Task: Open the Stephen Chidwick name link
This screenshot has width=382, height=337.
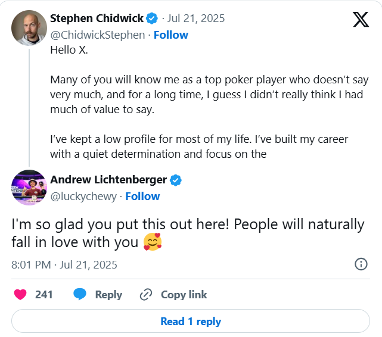Action: (x=96, y=18)
